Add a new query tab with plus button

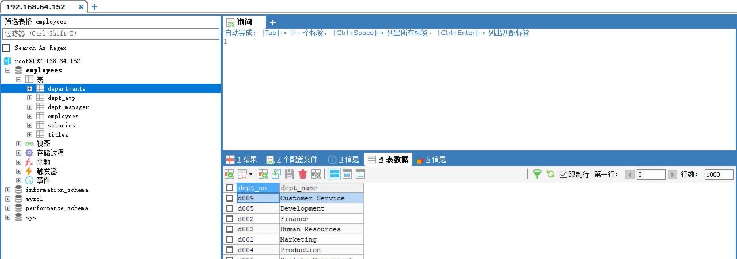click(x=273, y=22)
